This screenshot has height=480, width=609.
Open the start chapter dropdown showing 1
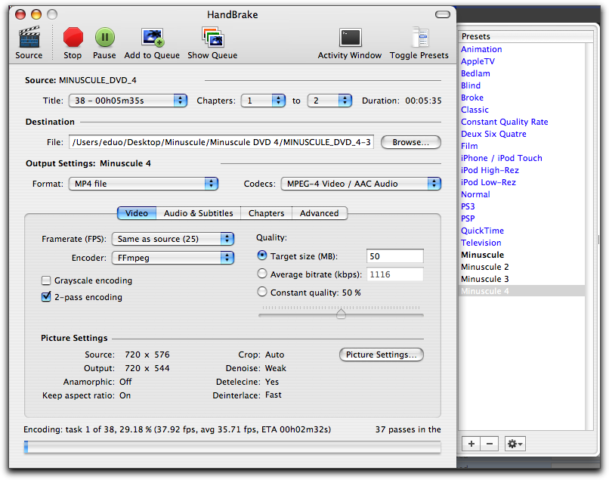(263, 101)
